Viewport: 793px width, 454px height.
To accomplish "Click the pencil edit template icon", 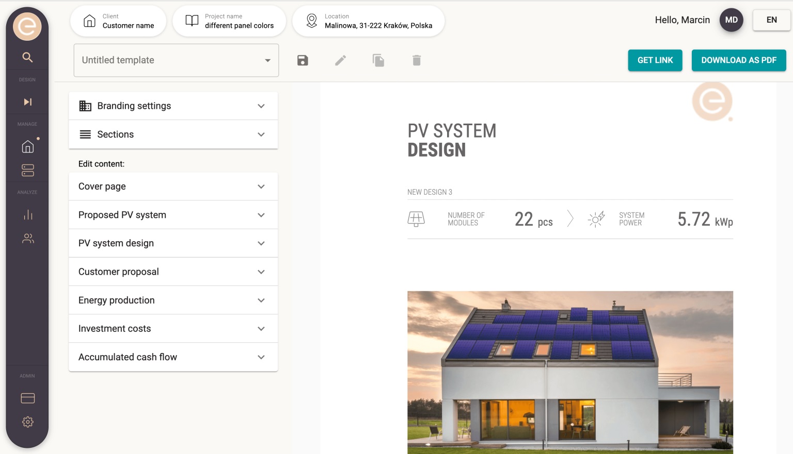I will [340, 60].
